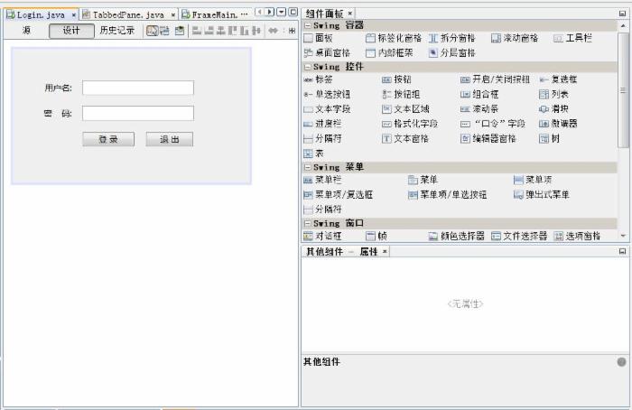Open the 历史记录 (History) view
The width and height of the screenshot is (632, 410).
pos(116,31)
